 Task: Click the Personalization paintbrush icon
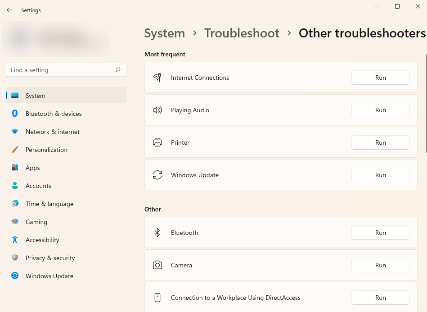point(15,150)
